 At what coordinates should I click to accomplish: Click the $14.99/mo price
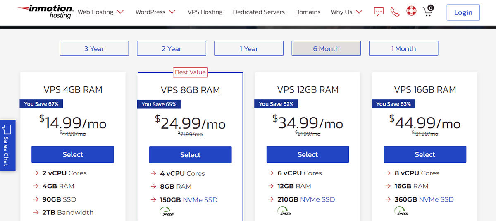tap(73, 123)
